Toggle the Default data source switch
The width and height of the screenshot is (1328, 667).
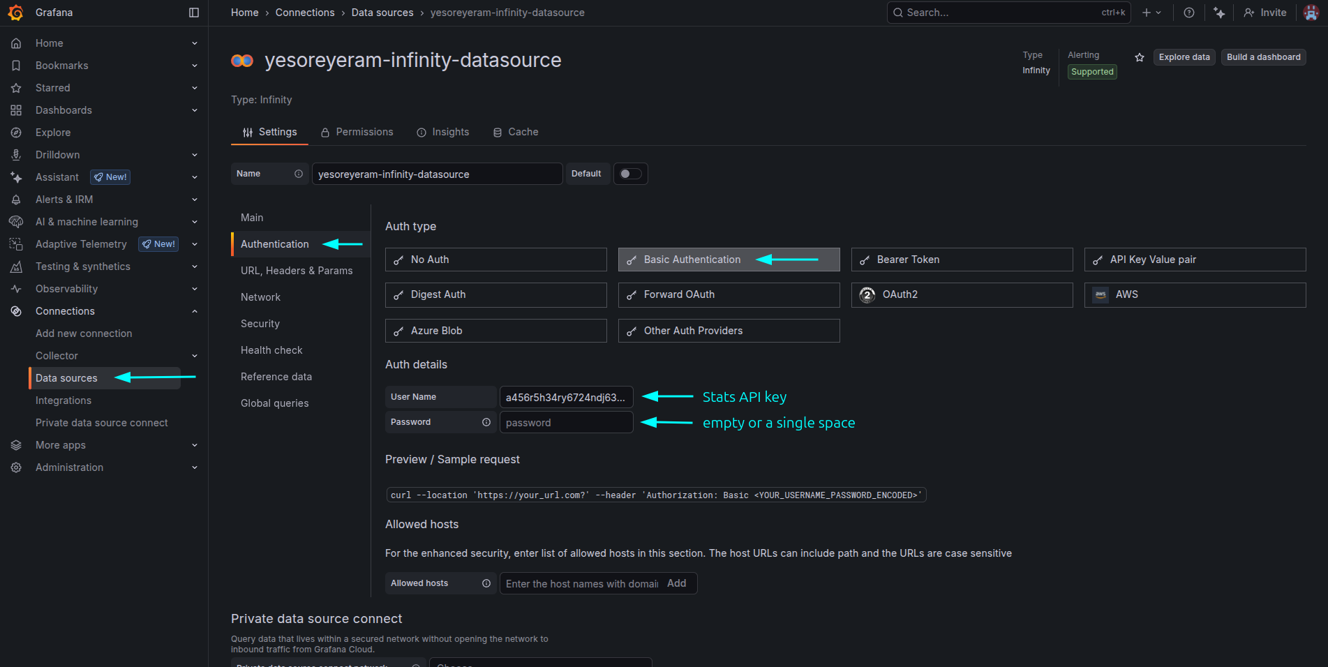click(x=630, y=174)
